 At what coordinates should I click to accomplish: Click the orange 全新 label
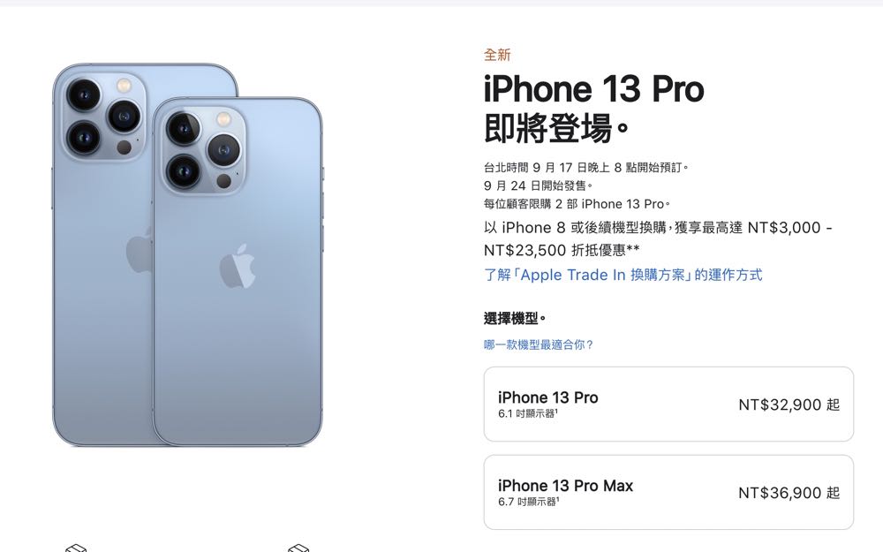click(x=497, y=55)
